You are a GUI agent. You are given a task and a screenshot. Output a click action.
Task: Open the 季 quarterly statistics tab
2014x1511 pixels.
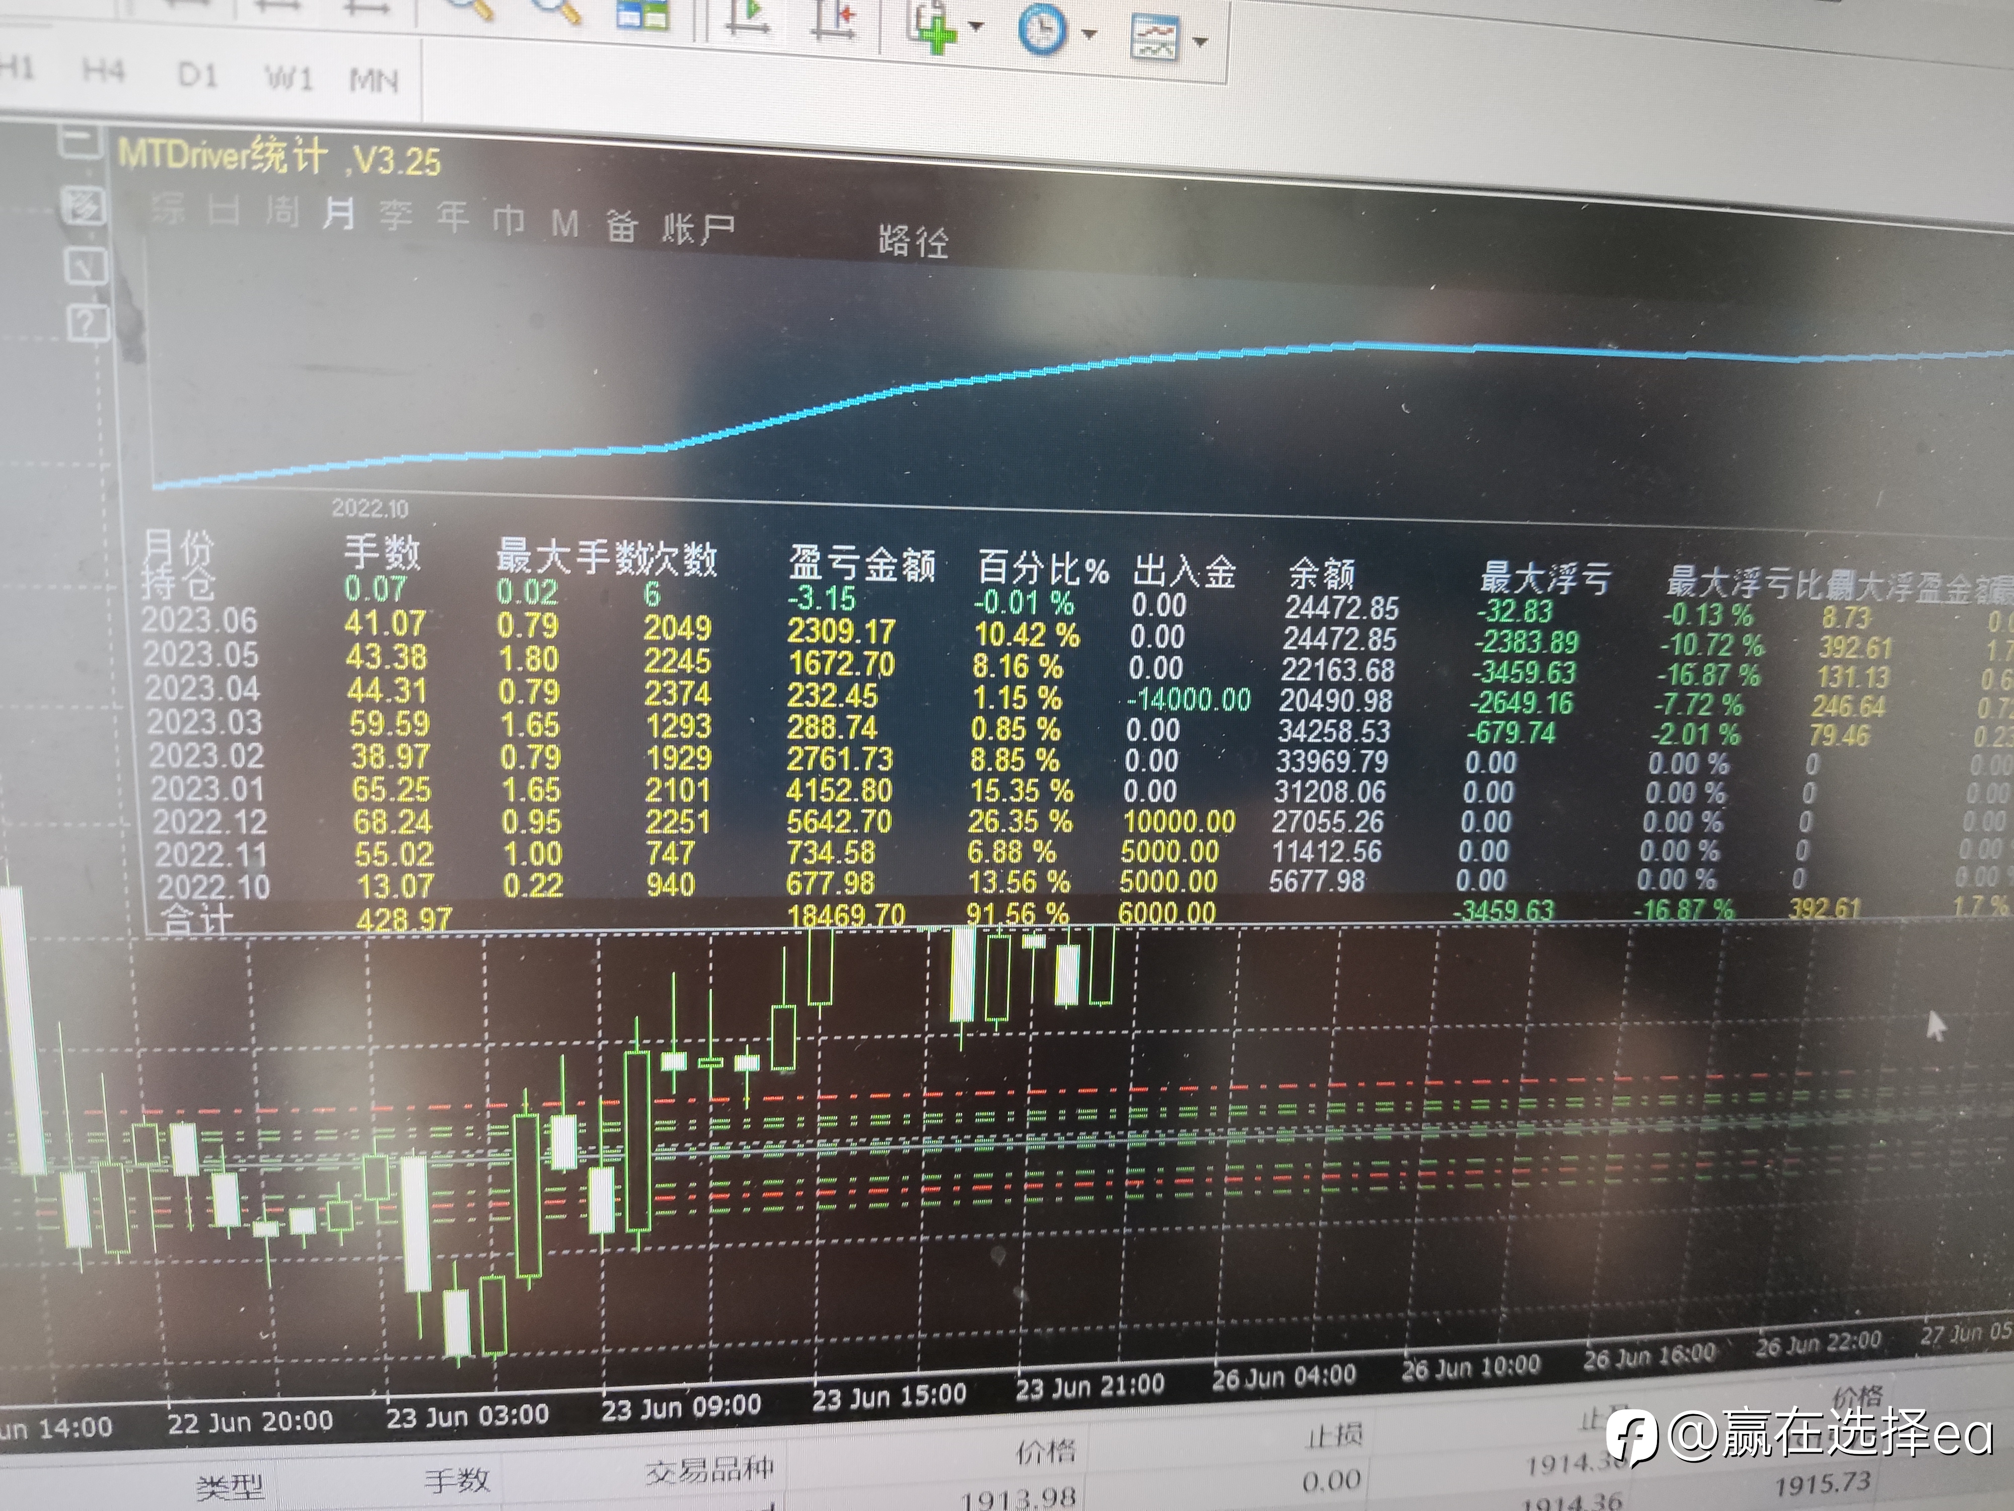click(x=395, y=217)
